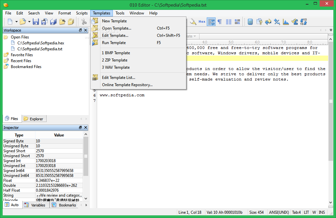Screen dimensions: 336x218
Task: Open the Histogram chart icon
Action: (286, 21)
